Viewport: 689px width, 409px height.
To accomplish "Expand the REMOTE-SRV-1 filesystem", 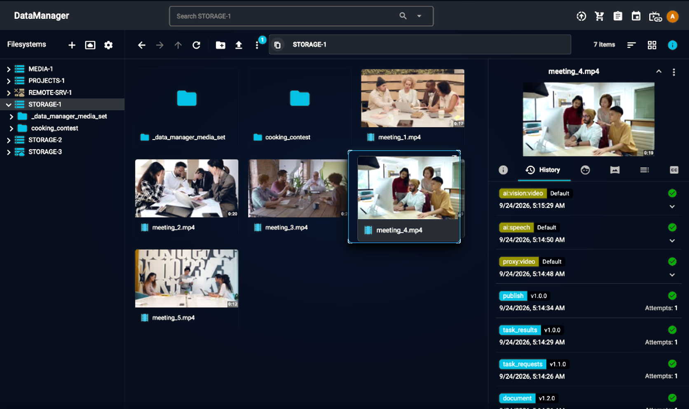I will click(9, 93).
